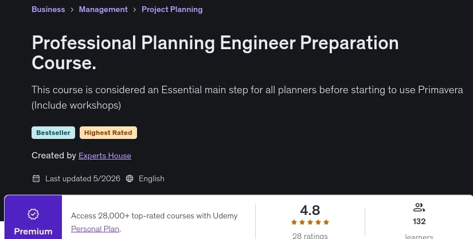
Task: Open the Business breadcrumb link
Action: (x=48, y=9)
